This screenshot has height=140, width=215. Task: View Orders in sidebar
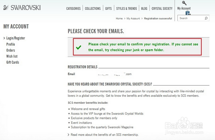click(x=10, y=50)
